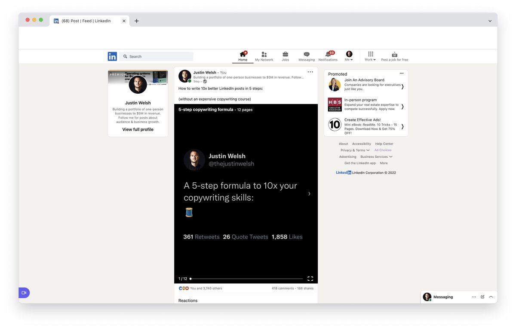516x328 pixels.
Task: Click the post reaction emoji icons
Action: coord(184,288)
